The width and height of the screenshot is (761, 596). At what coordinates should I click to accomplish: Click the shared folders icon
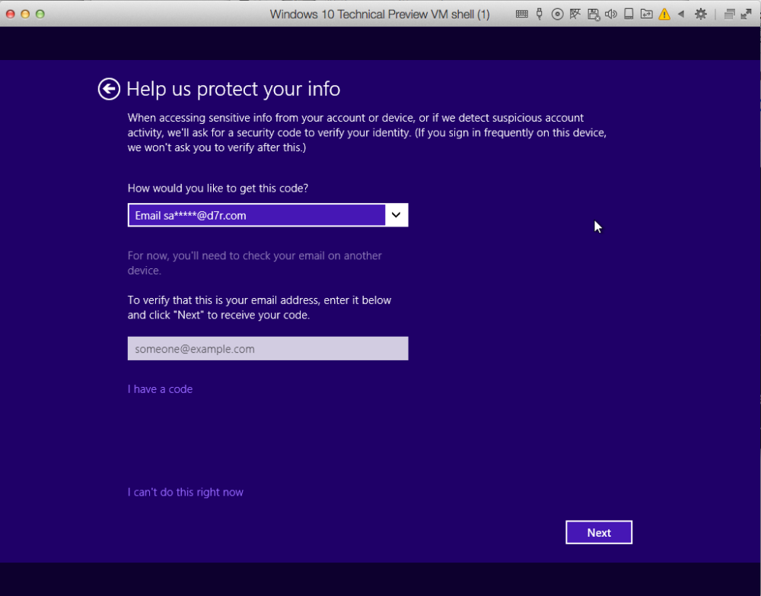(x=646, y=14)
